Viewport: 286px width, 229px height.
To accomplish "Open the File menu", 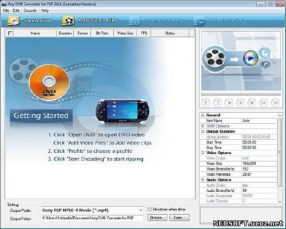I will (x=6, y=10).
